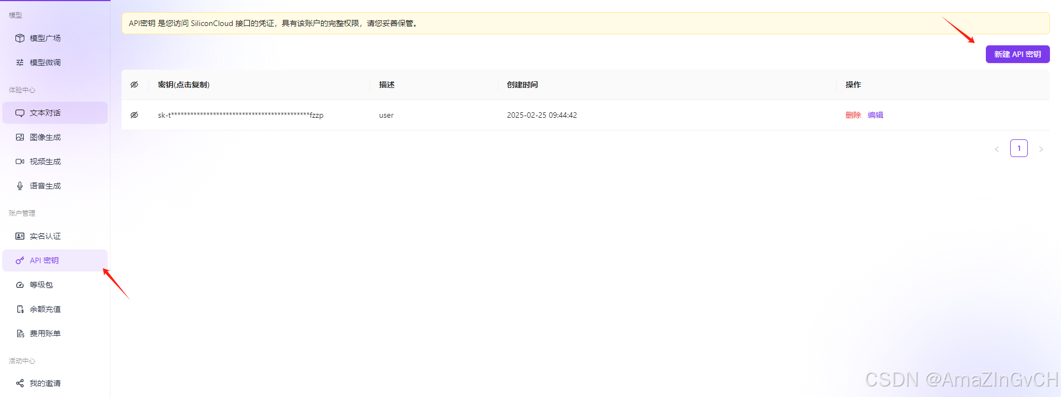Open 实名认证 in account management
Viewport: 1061px width, 397px height.
click(x=55, y=236)
